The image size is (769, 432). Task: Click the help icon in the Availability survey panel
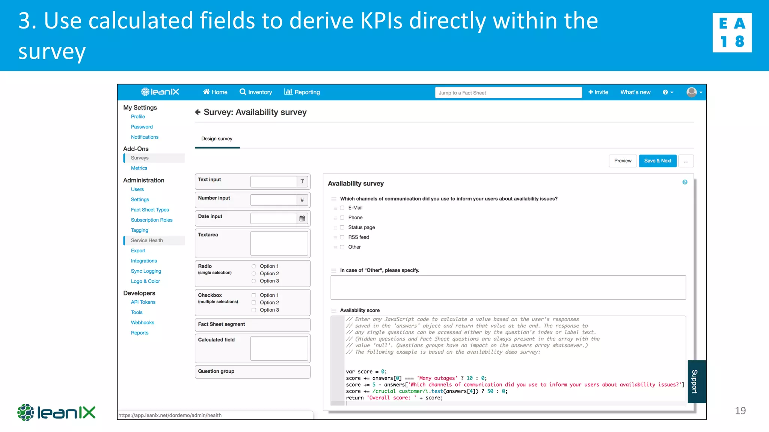point(685,182)
